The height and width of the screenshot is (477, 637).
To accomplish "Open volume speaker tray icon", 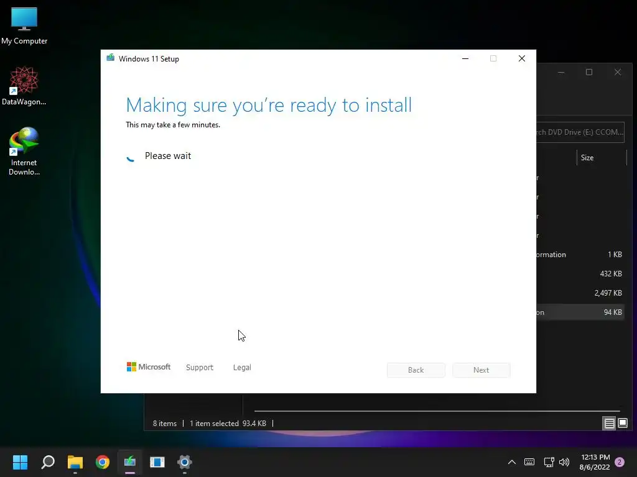I will pos(564,462).
